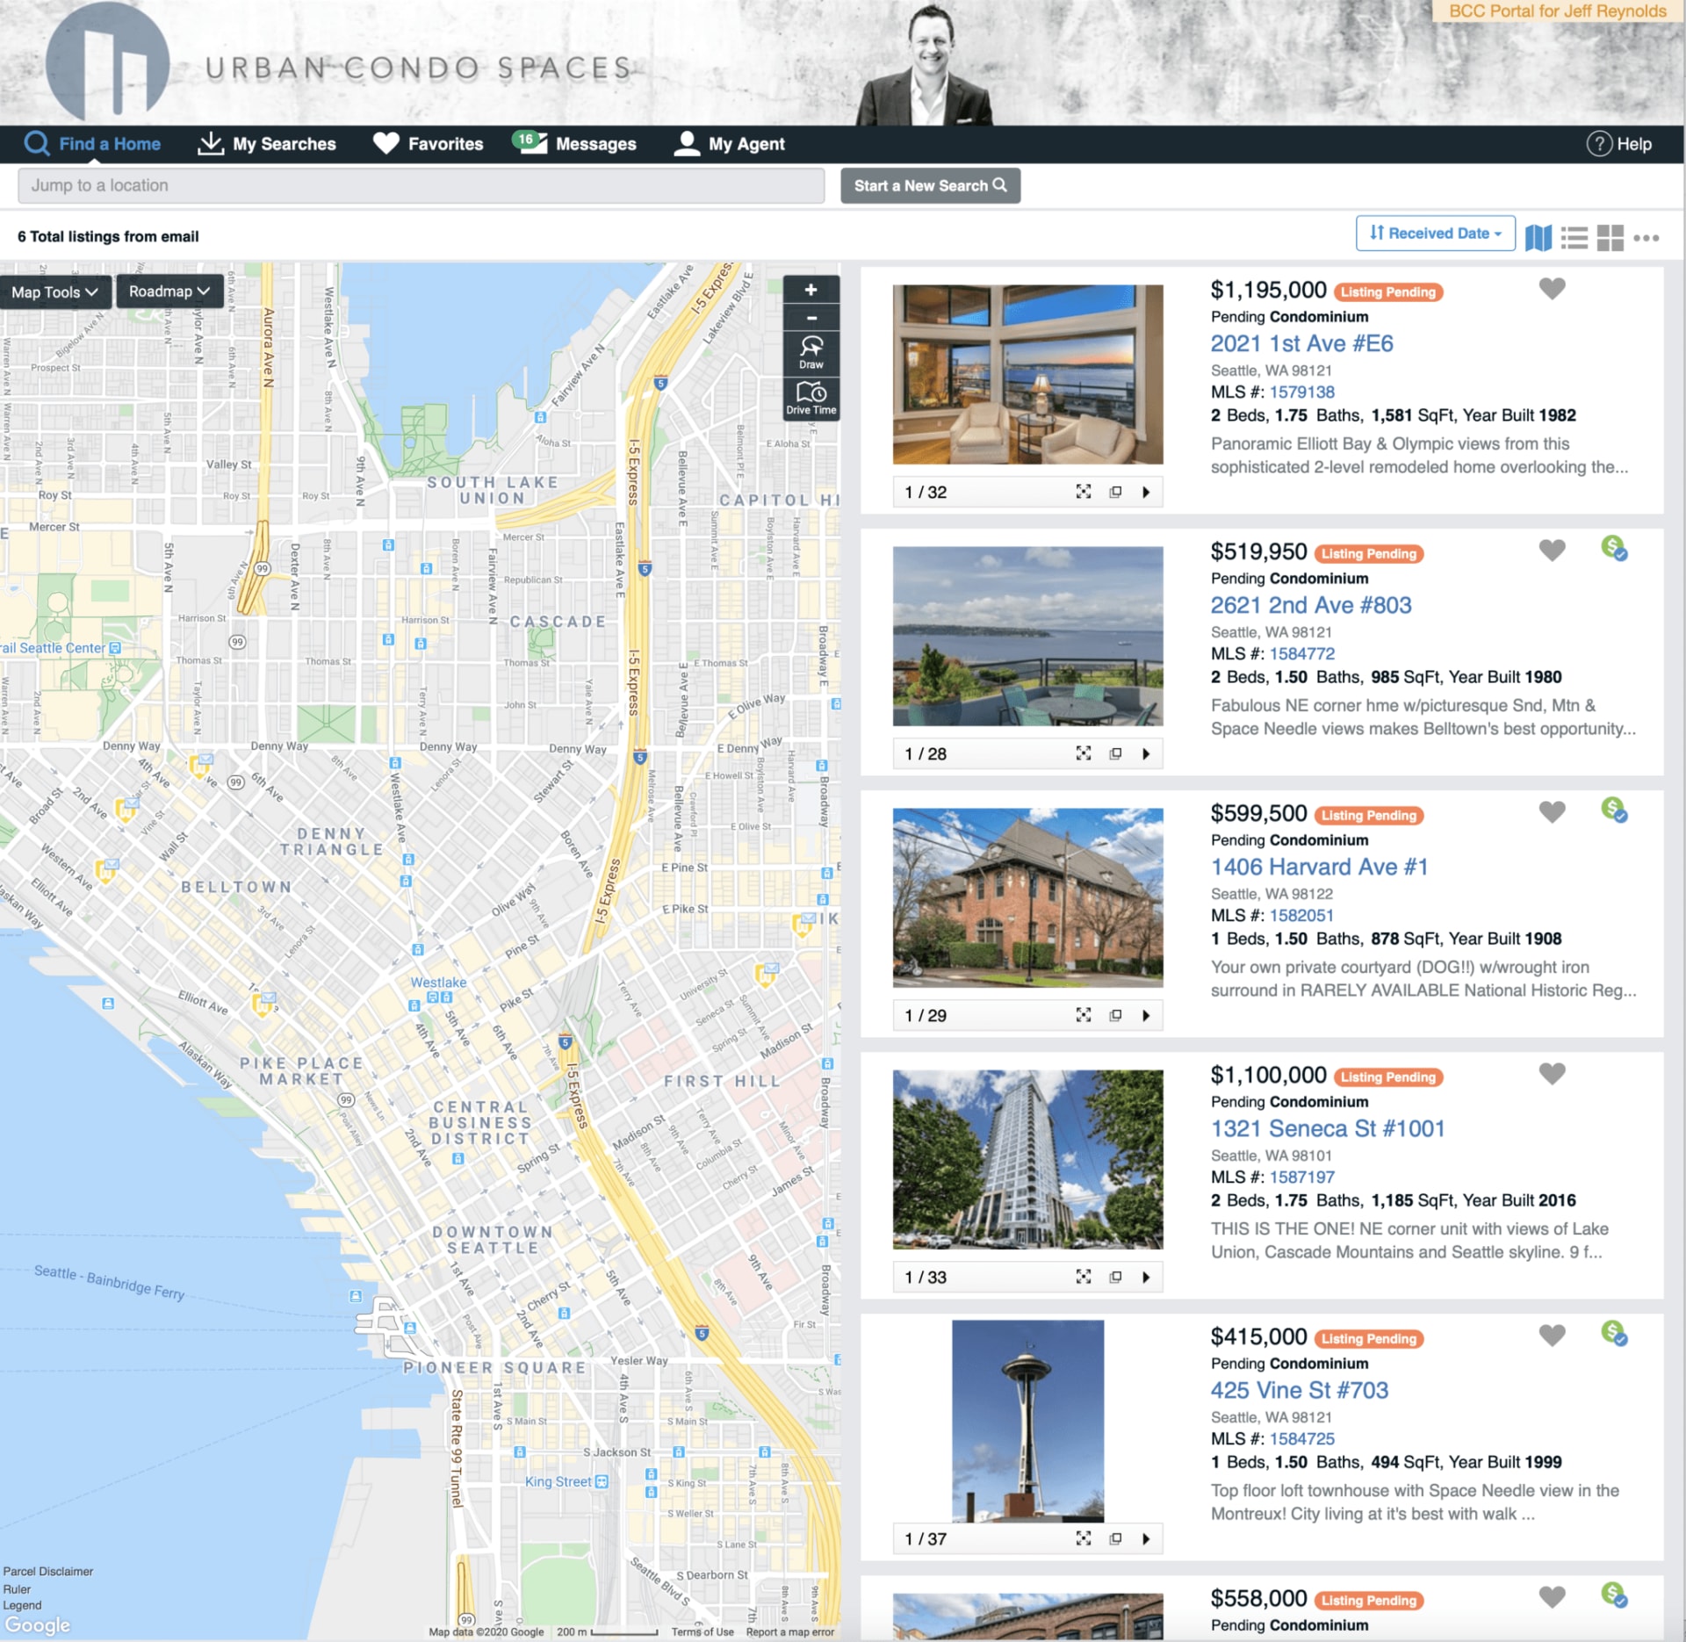Zoom in on the map

point(811,290)
